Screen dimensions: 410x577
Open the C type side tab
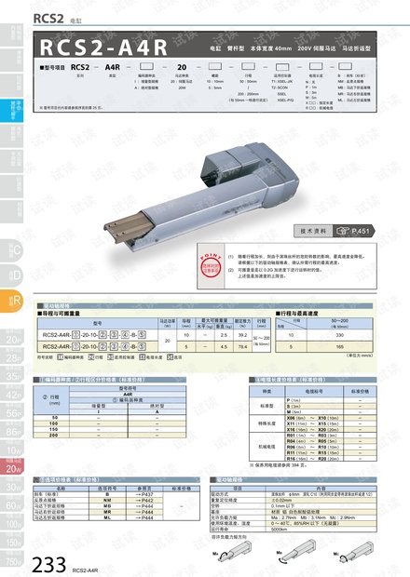pos(12,250)
